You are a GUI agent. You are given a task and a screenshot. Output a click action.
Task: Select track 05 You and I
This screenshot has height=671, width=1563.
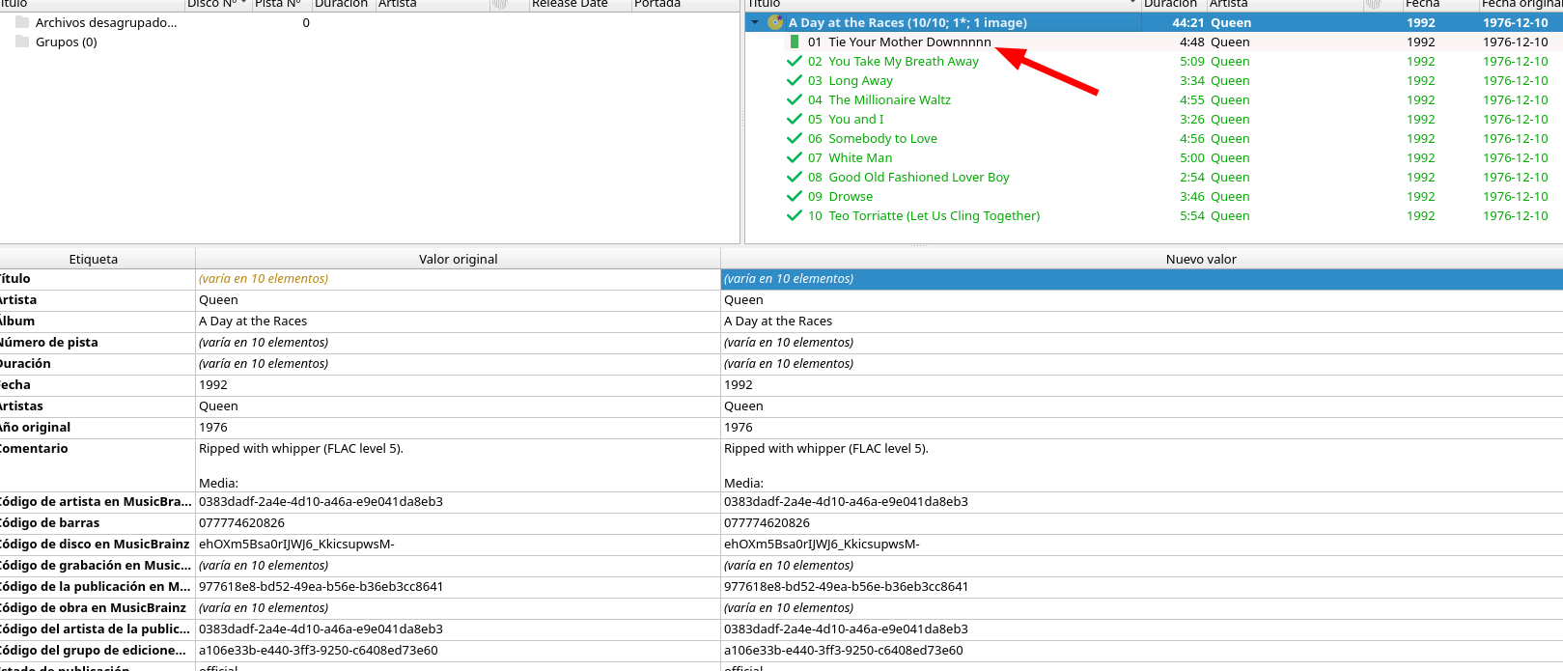tap(1154, 119)
